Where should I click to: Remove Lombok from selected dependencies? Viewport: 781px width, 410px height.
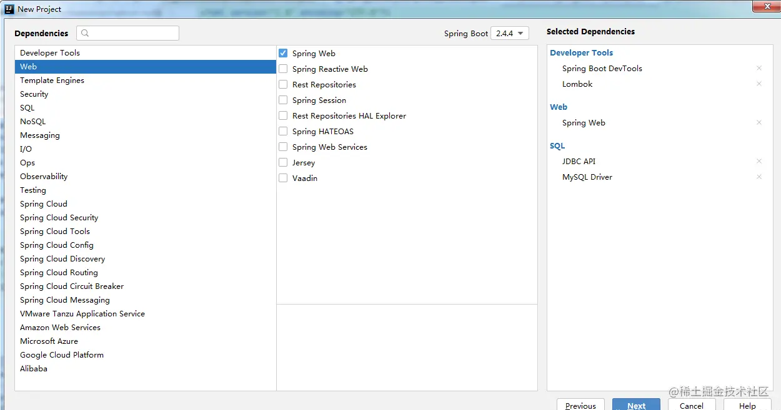[759, 84]
